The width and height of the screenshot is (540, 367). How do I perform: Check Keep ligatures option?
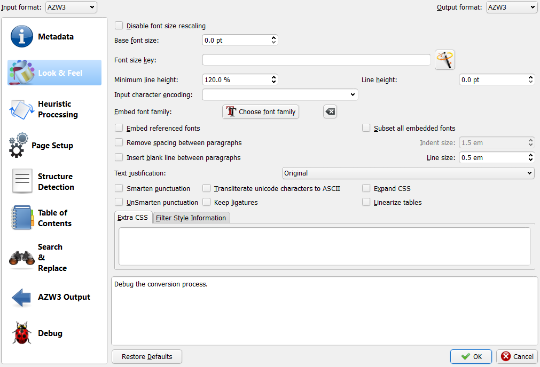(x=206, y=202)
